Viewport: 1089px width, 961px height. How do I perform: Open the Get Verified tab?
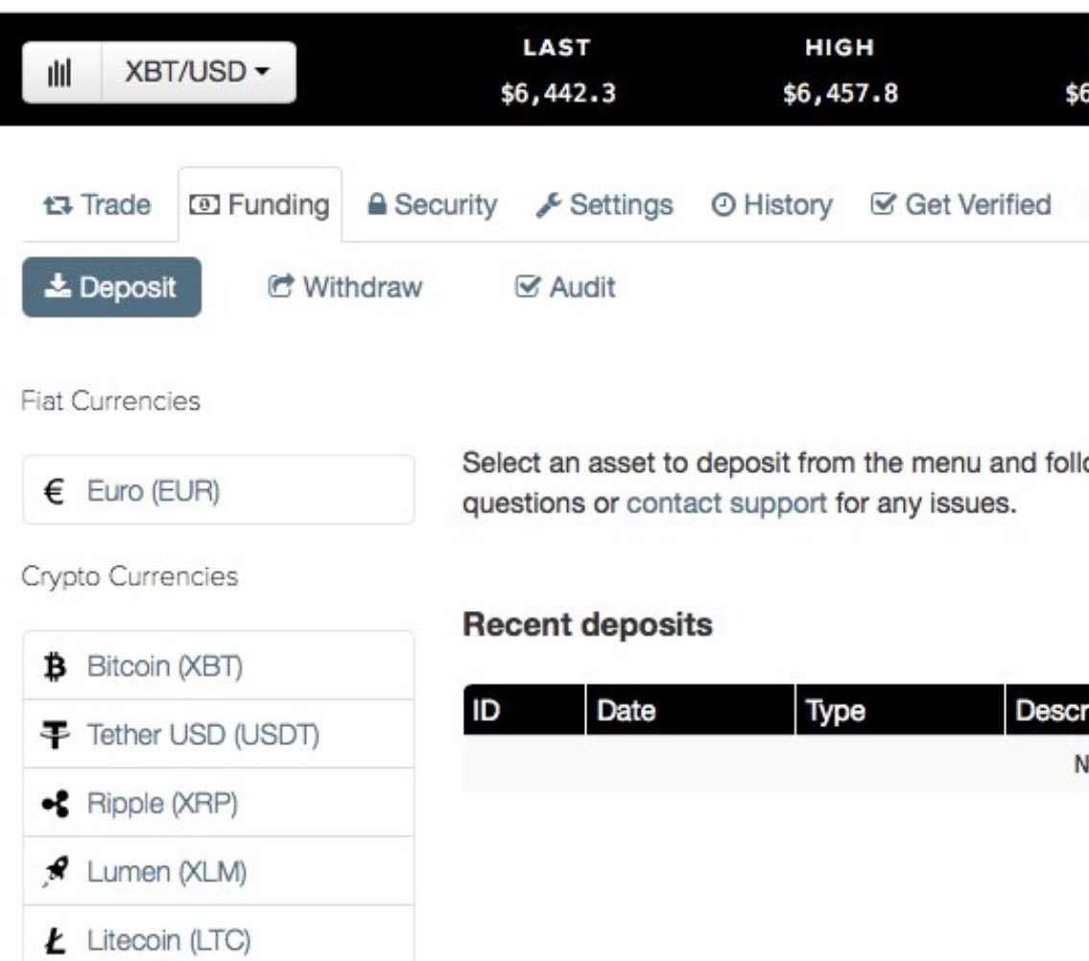[961, 205]
